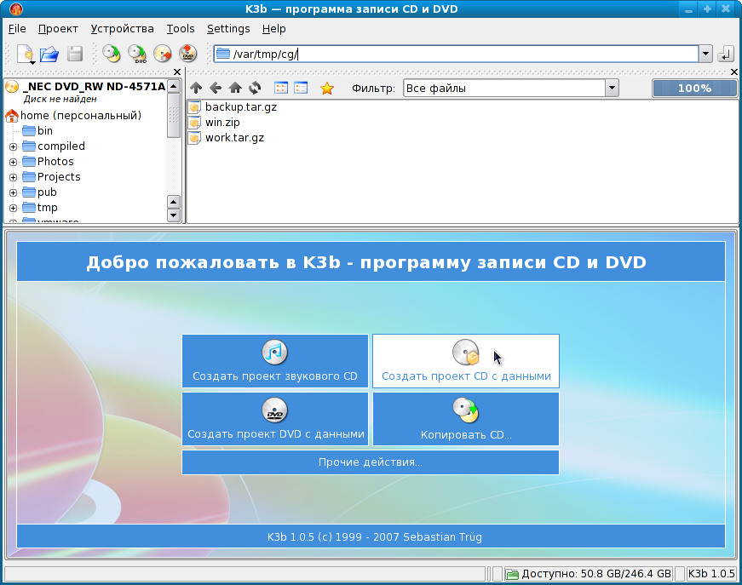
Task: Open the Settings menu
Action: (x=228, y=29)
